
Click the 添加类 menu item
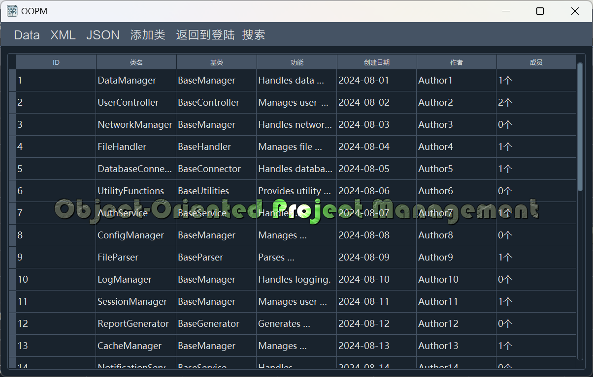click(148, 35)
